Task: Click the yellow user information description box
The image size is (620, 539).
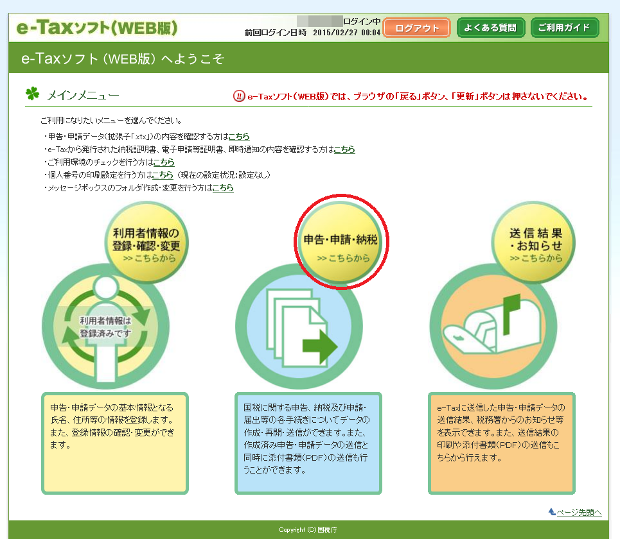Action: coord(115,443)
